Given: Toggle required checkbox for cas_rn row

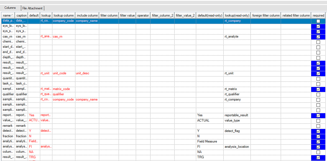Looking at the screenshot, I should click(x=318, y=37).
